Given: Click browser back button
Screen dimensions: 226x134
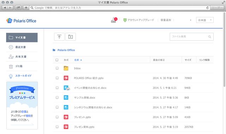Looking at the screenshot, I should point(5,8).
